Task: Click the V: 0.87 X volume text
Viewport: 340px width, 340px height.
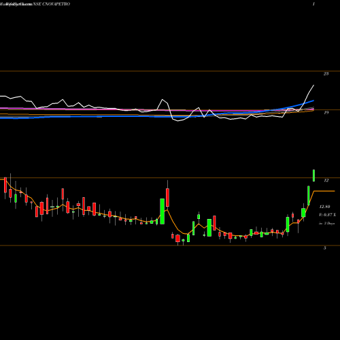Action: click(x=327, y=215)
